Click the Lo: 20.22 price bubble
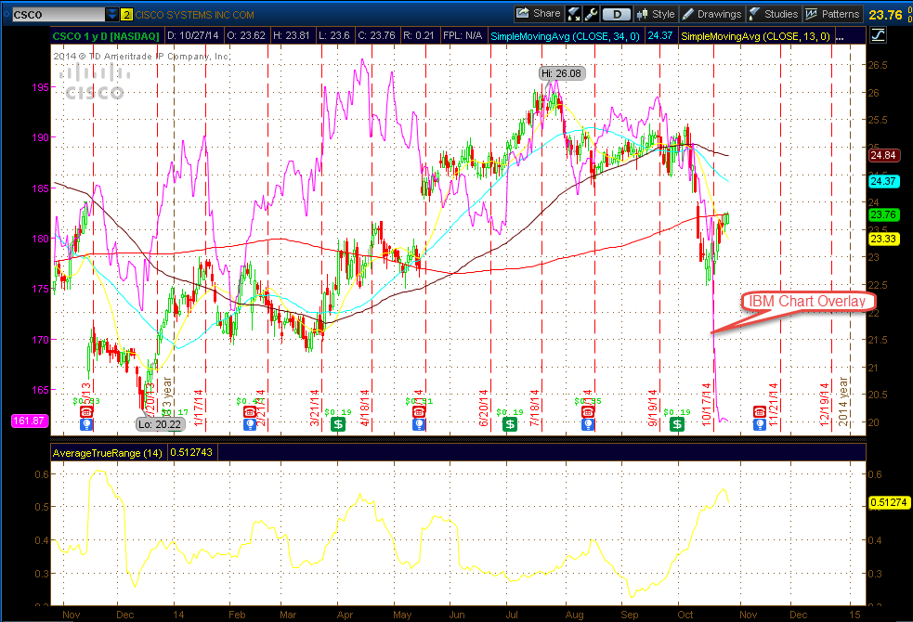 point(161,424)
